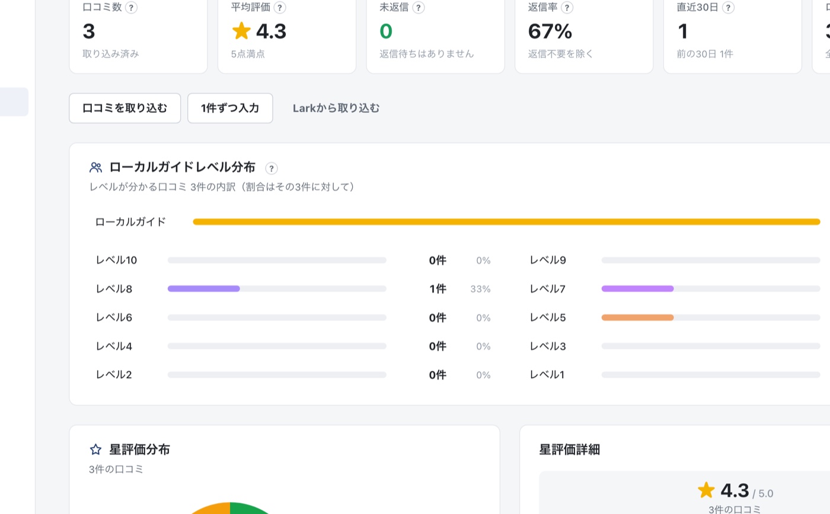Click the empty レベル6 bar
The width and height of the screenshot is (830, 514).
point(277,318)
